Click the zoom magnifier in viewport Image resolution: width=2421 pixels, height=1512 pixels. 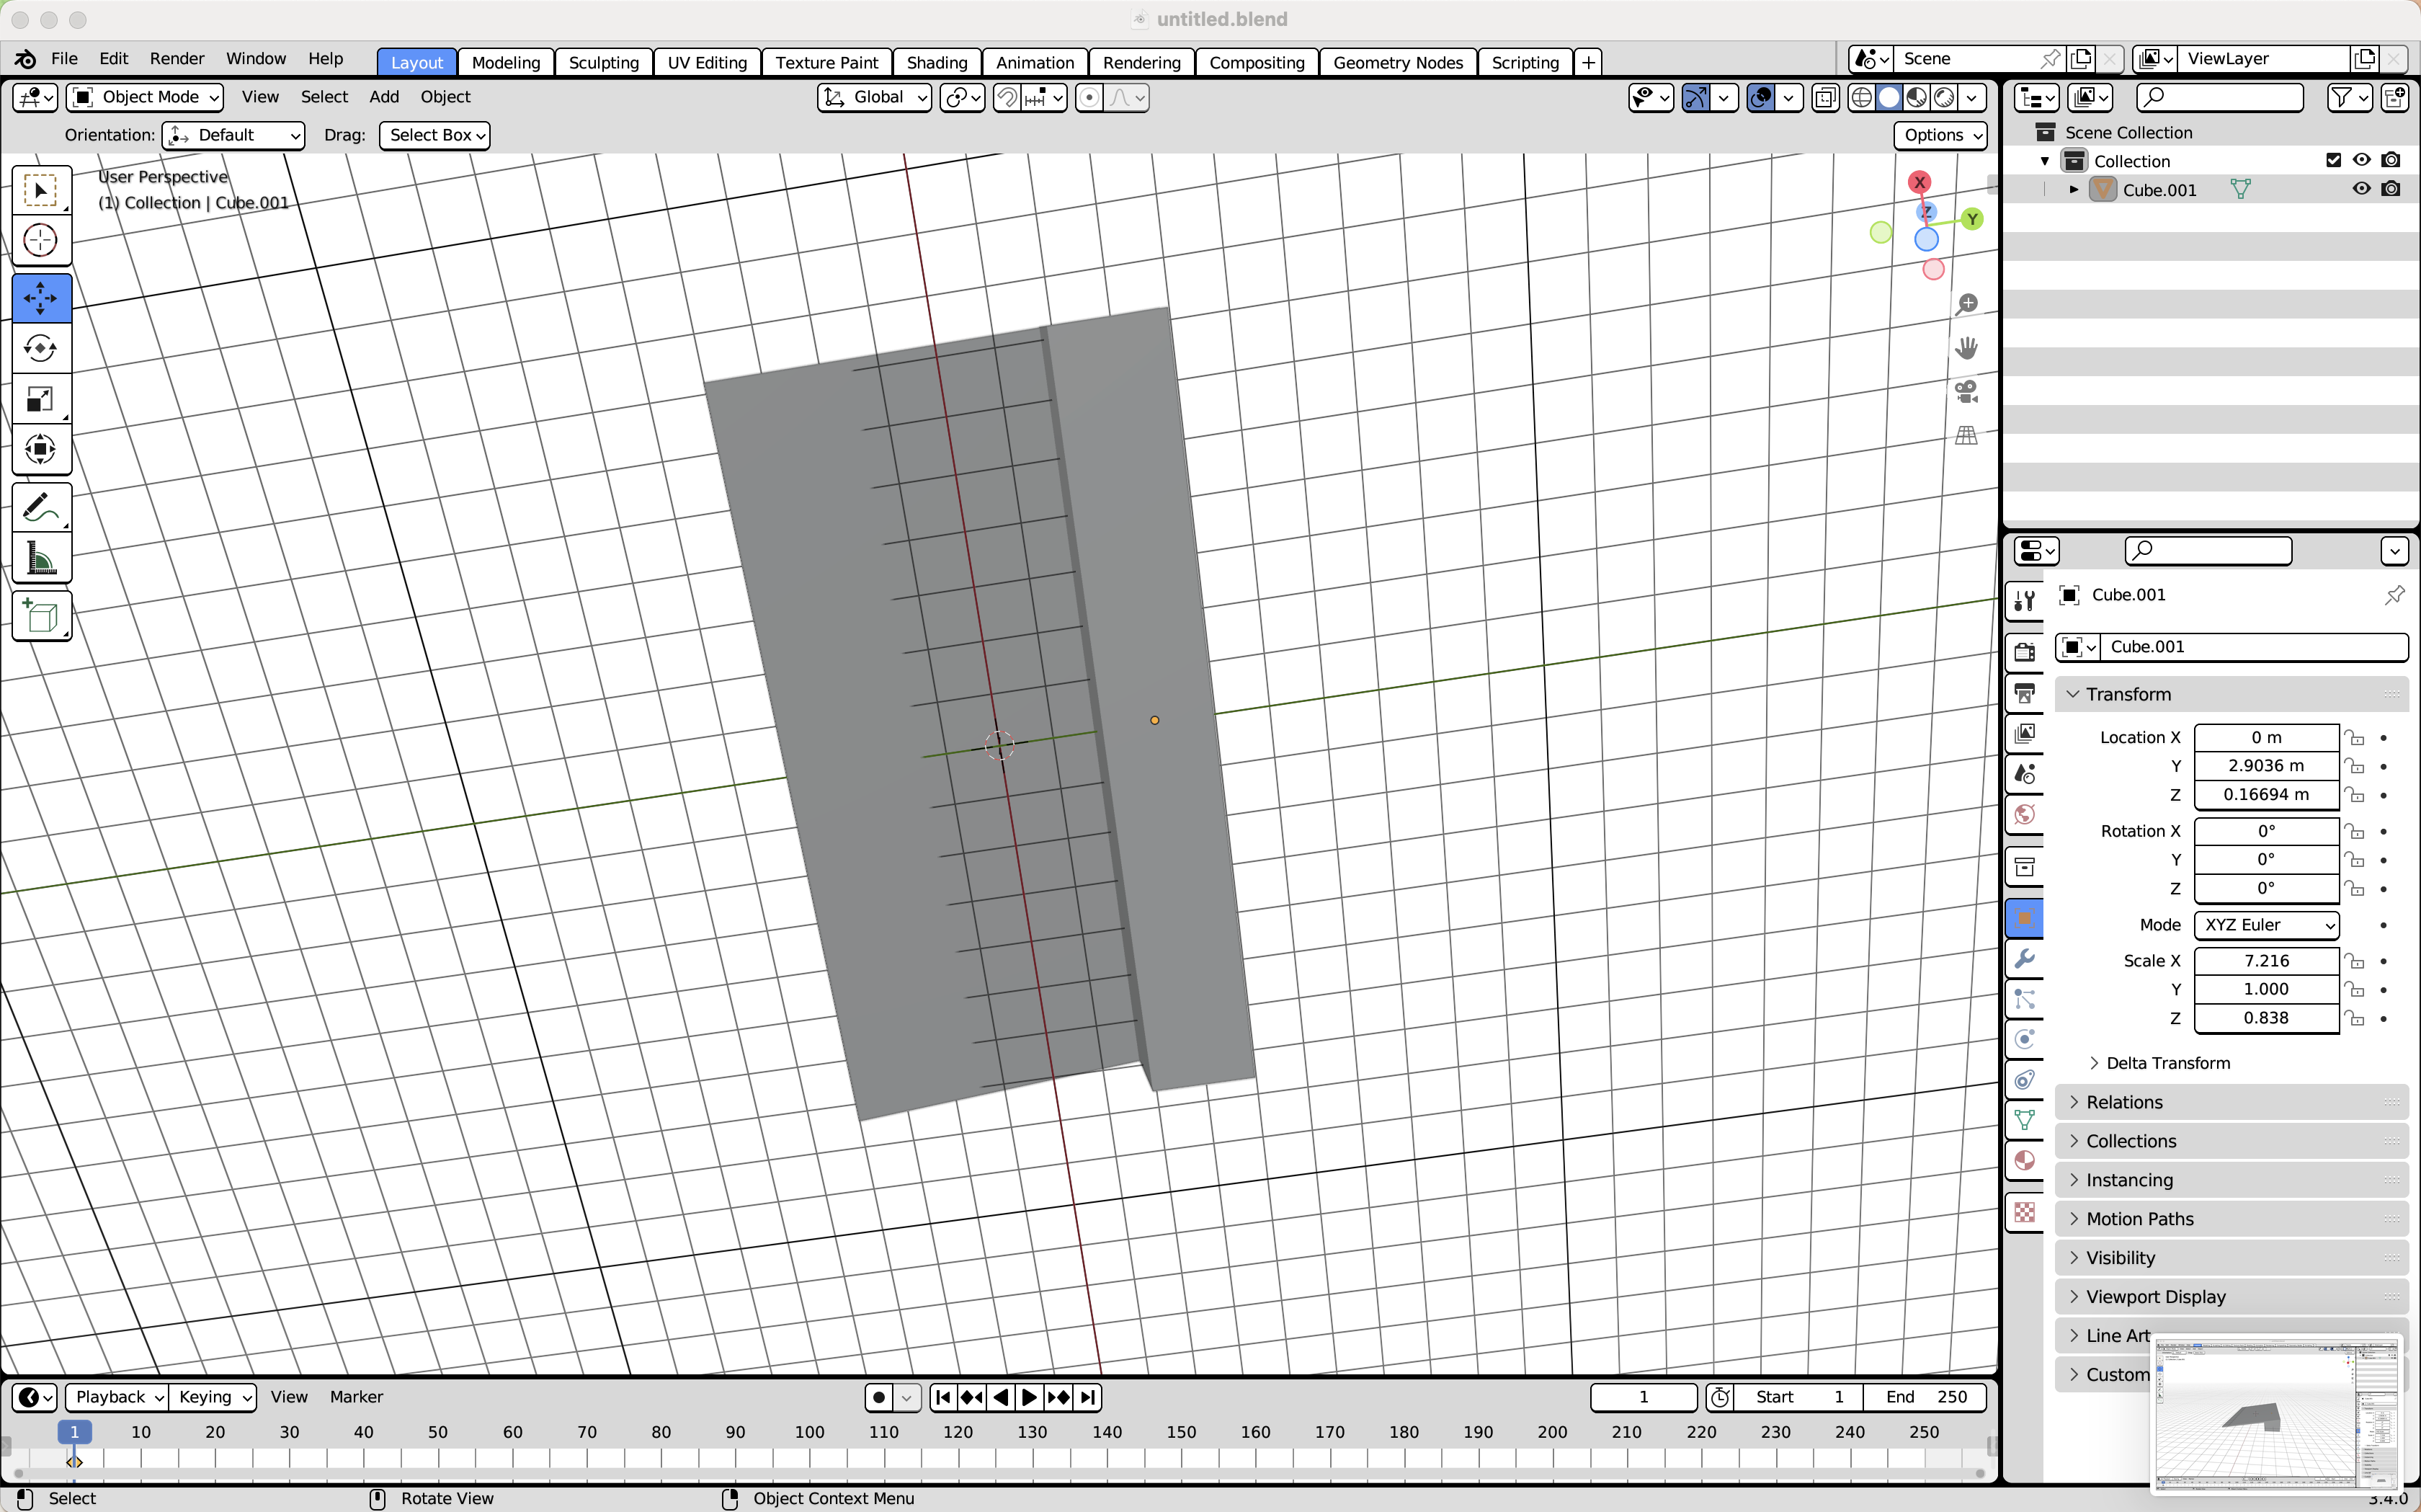click(1966, 304)
